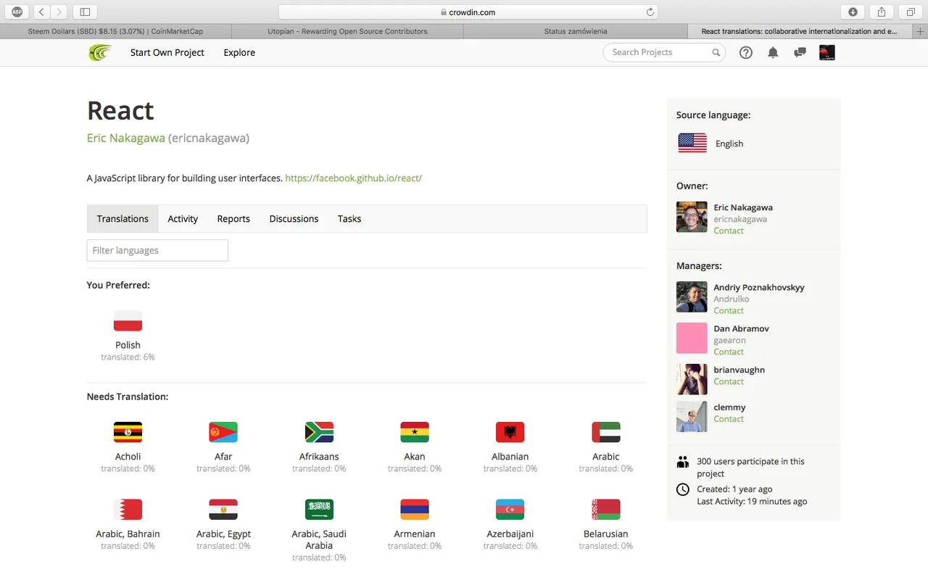This screenshot has width=928, height=580.
Task: Switch to CoinMarketCap Steem Dollars browser tab
Action: [x=115, y=31]
